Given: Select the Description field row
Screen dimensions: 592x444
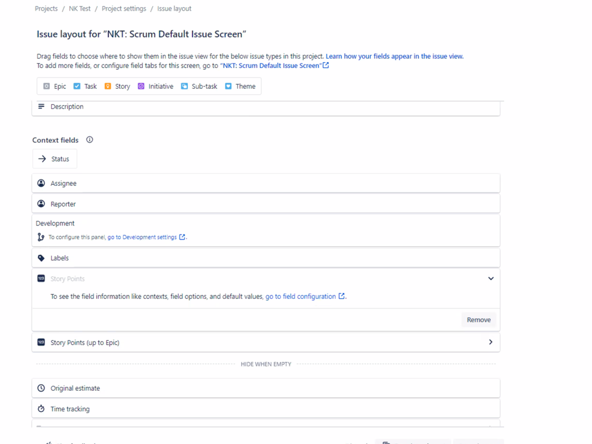Looking at the screenshot, I should 266,108.
